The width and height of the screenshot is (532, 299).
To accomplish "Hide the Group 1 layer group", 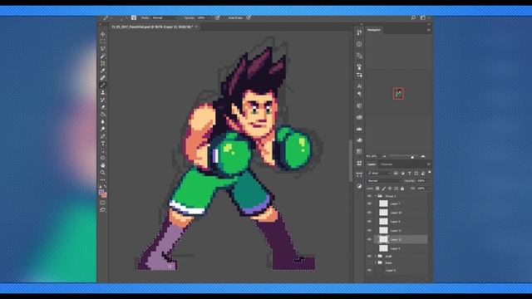I will (369, 196).
